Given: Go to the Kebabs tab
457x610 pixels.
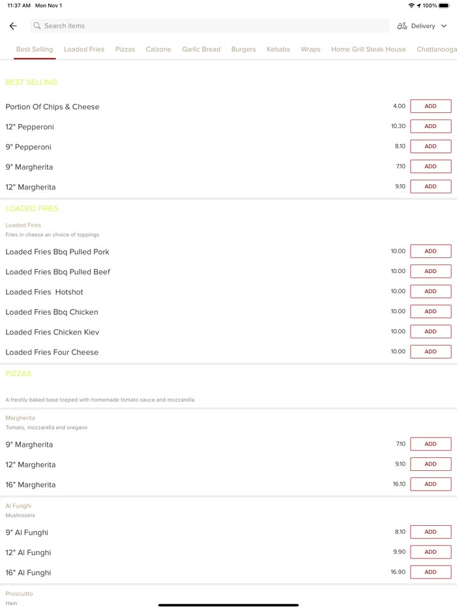Looking at the screenshot, I should (278, 50).
